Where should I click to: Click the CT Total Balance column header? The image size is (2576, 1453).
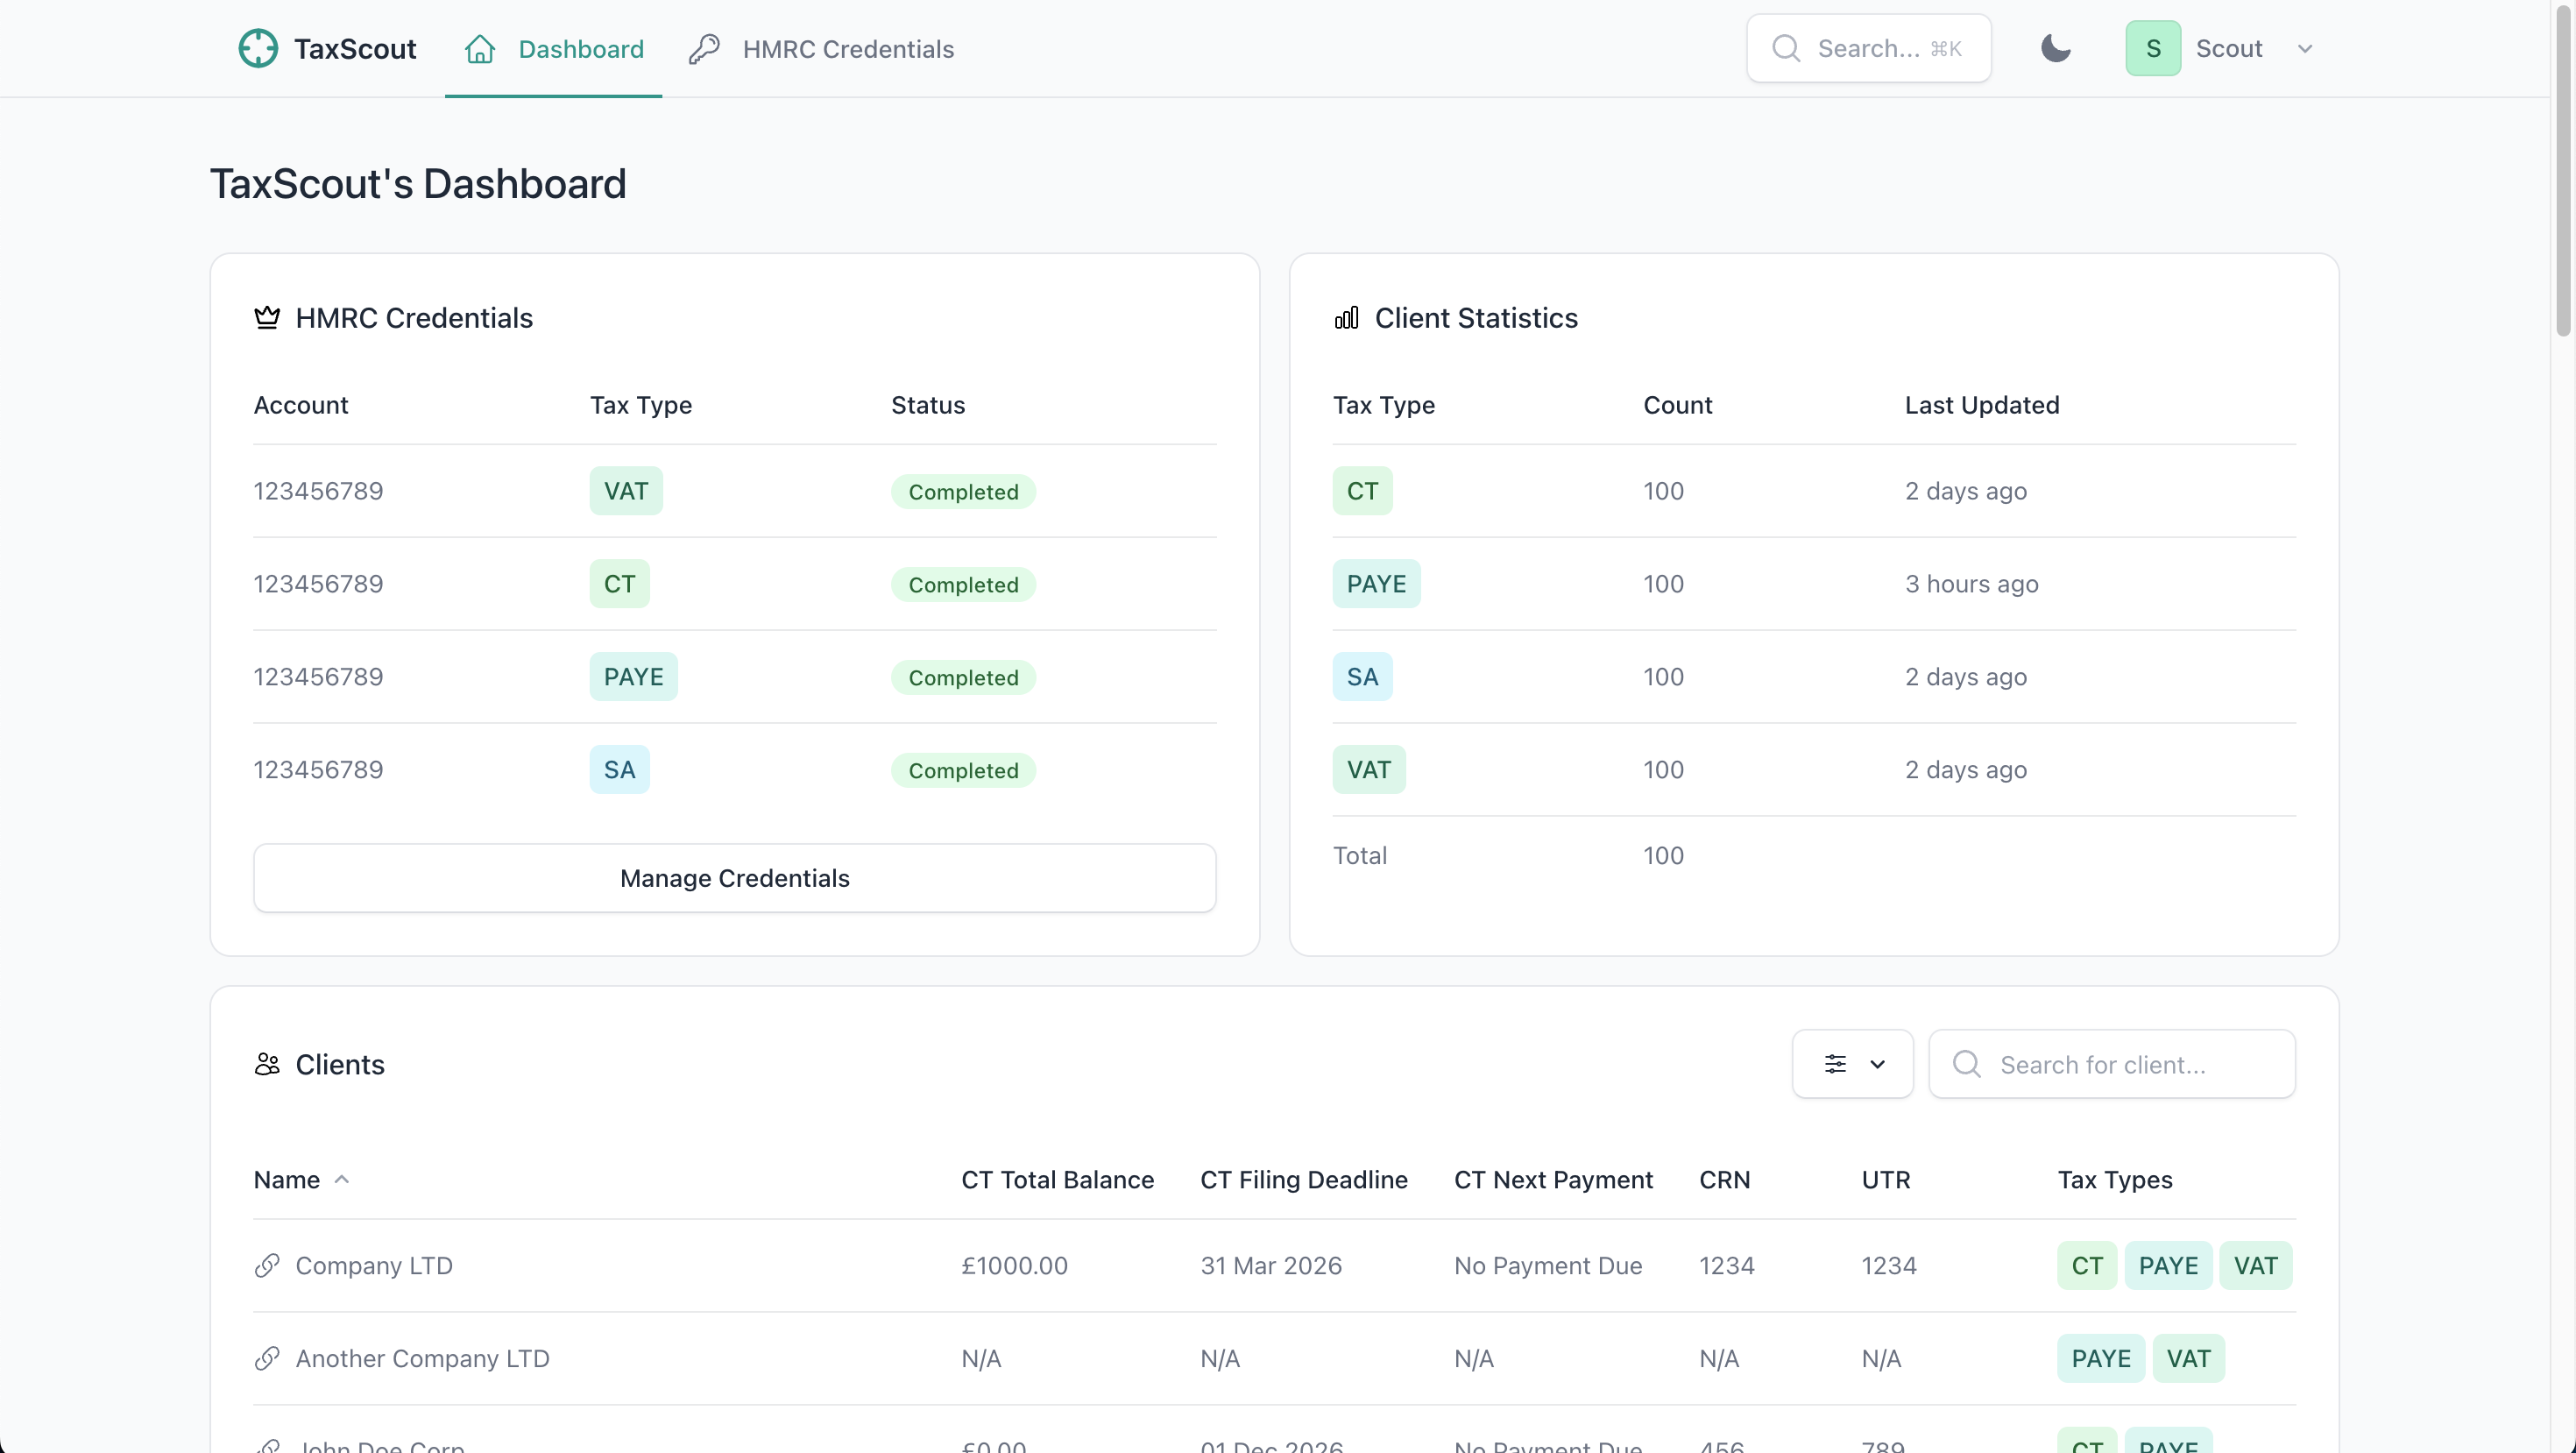(1057, 1179)
